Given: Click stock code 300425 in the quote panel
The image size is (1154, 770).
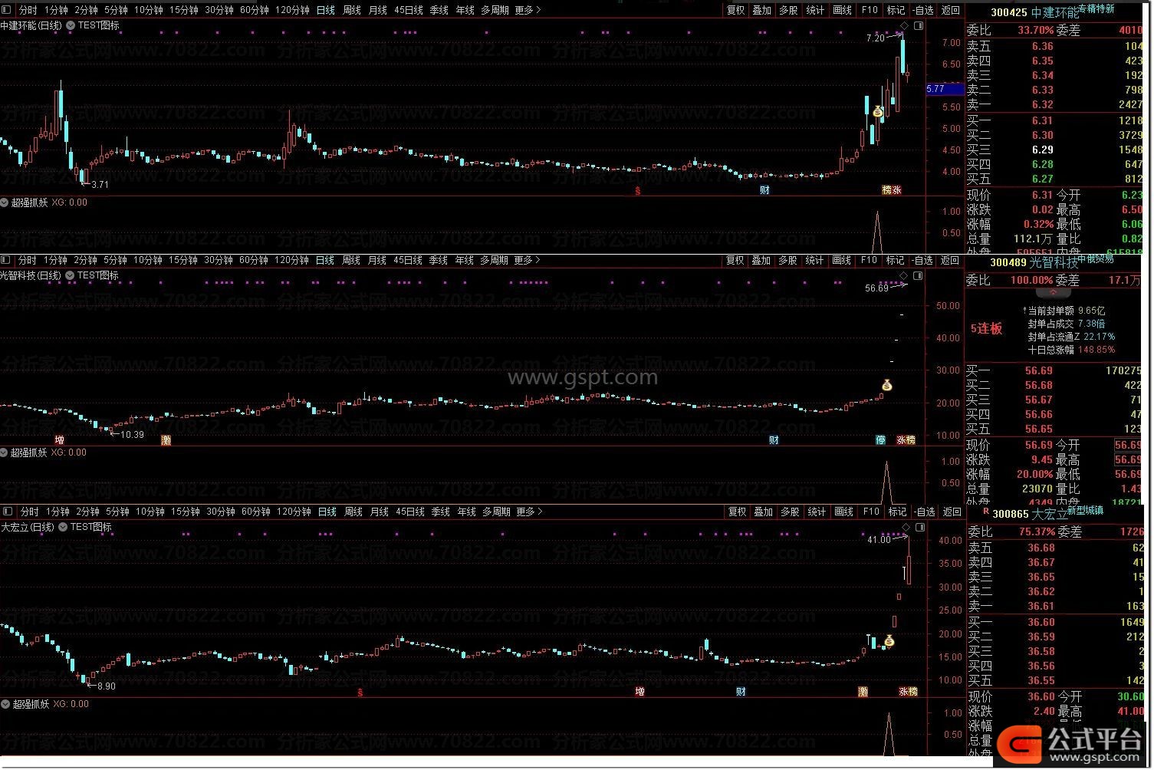Looking at the screenshot, I should (1008, 12).
